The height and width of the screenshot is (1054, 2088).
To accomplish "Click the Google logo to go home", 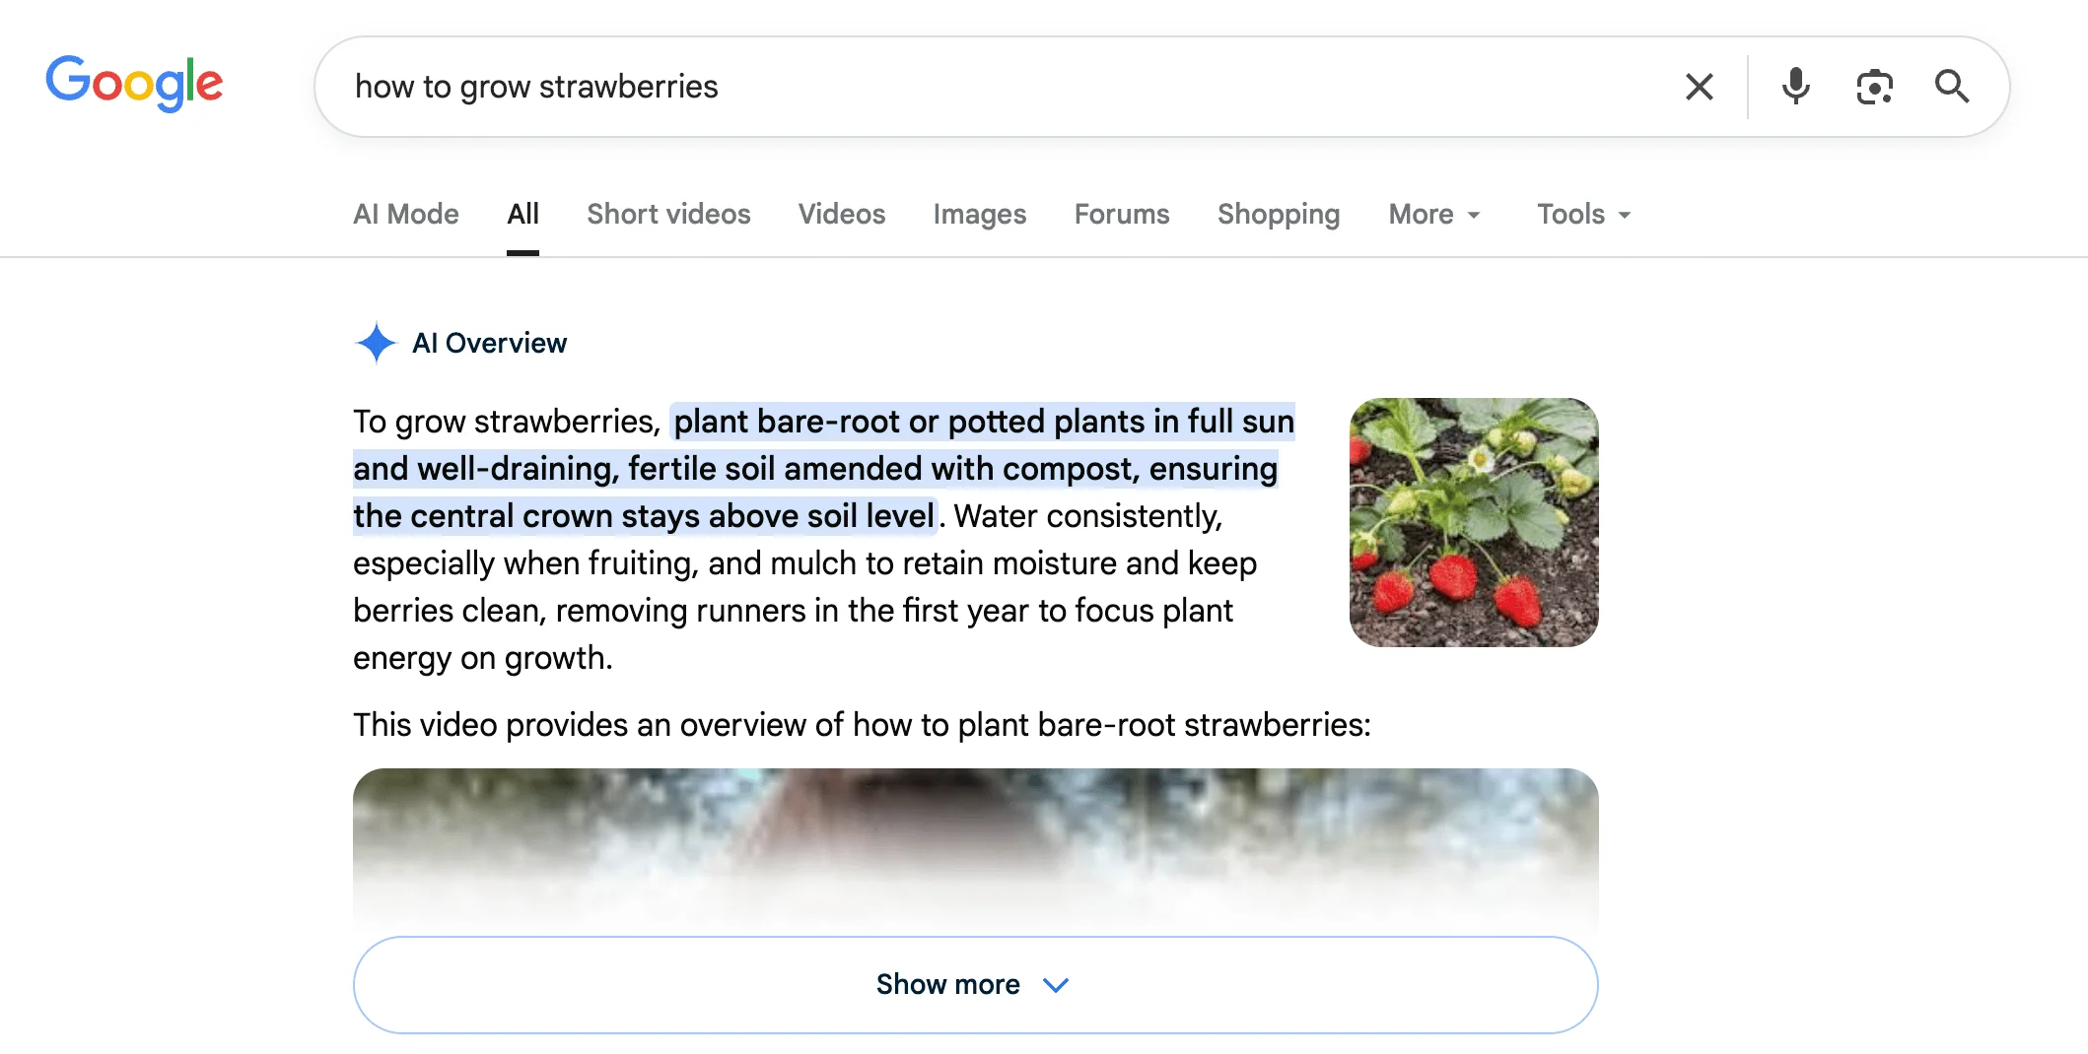I will coord(134,84).
